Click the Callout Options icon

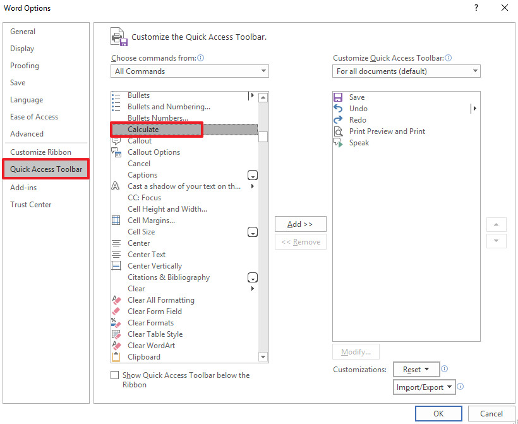[116, 152]
